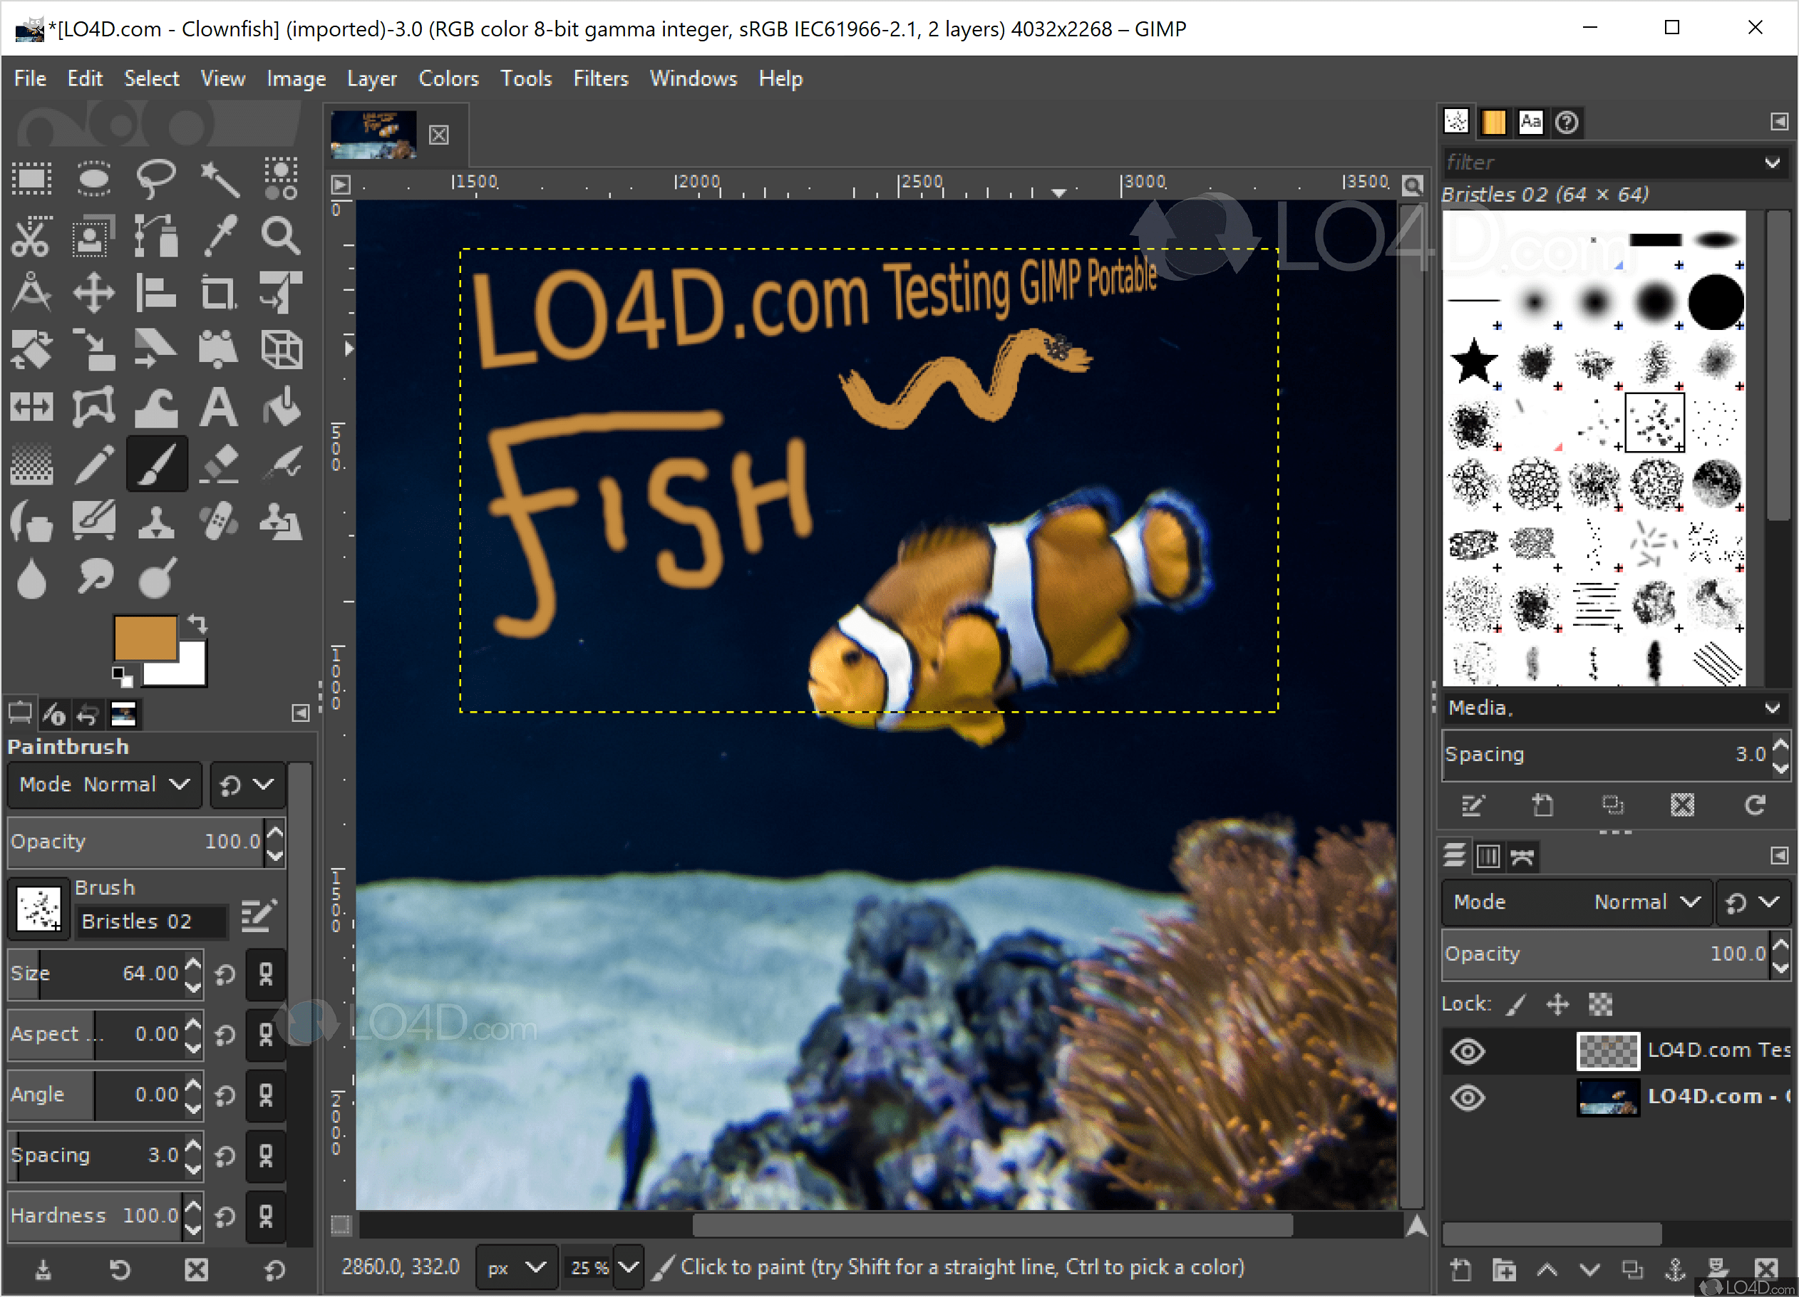
Task: Switch to the Fonts tab in the dock
Action: point(1530,121)
